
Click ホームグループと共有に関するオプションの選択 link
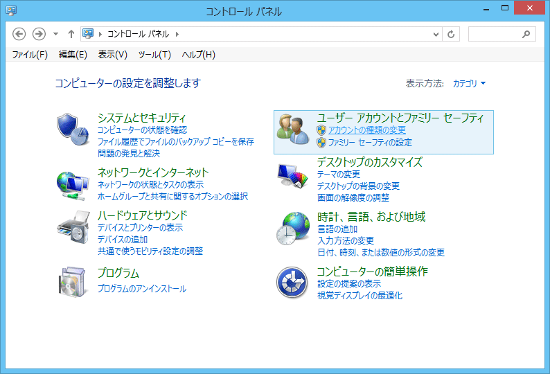pos(172,197)
